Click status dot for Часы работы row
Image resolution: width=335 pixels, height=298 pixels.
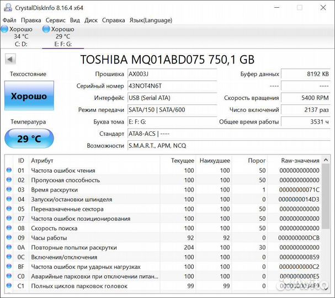pyautogui.click(x=9, y=237)
